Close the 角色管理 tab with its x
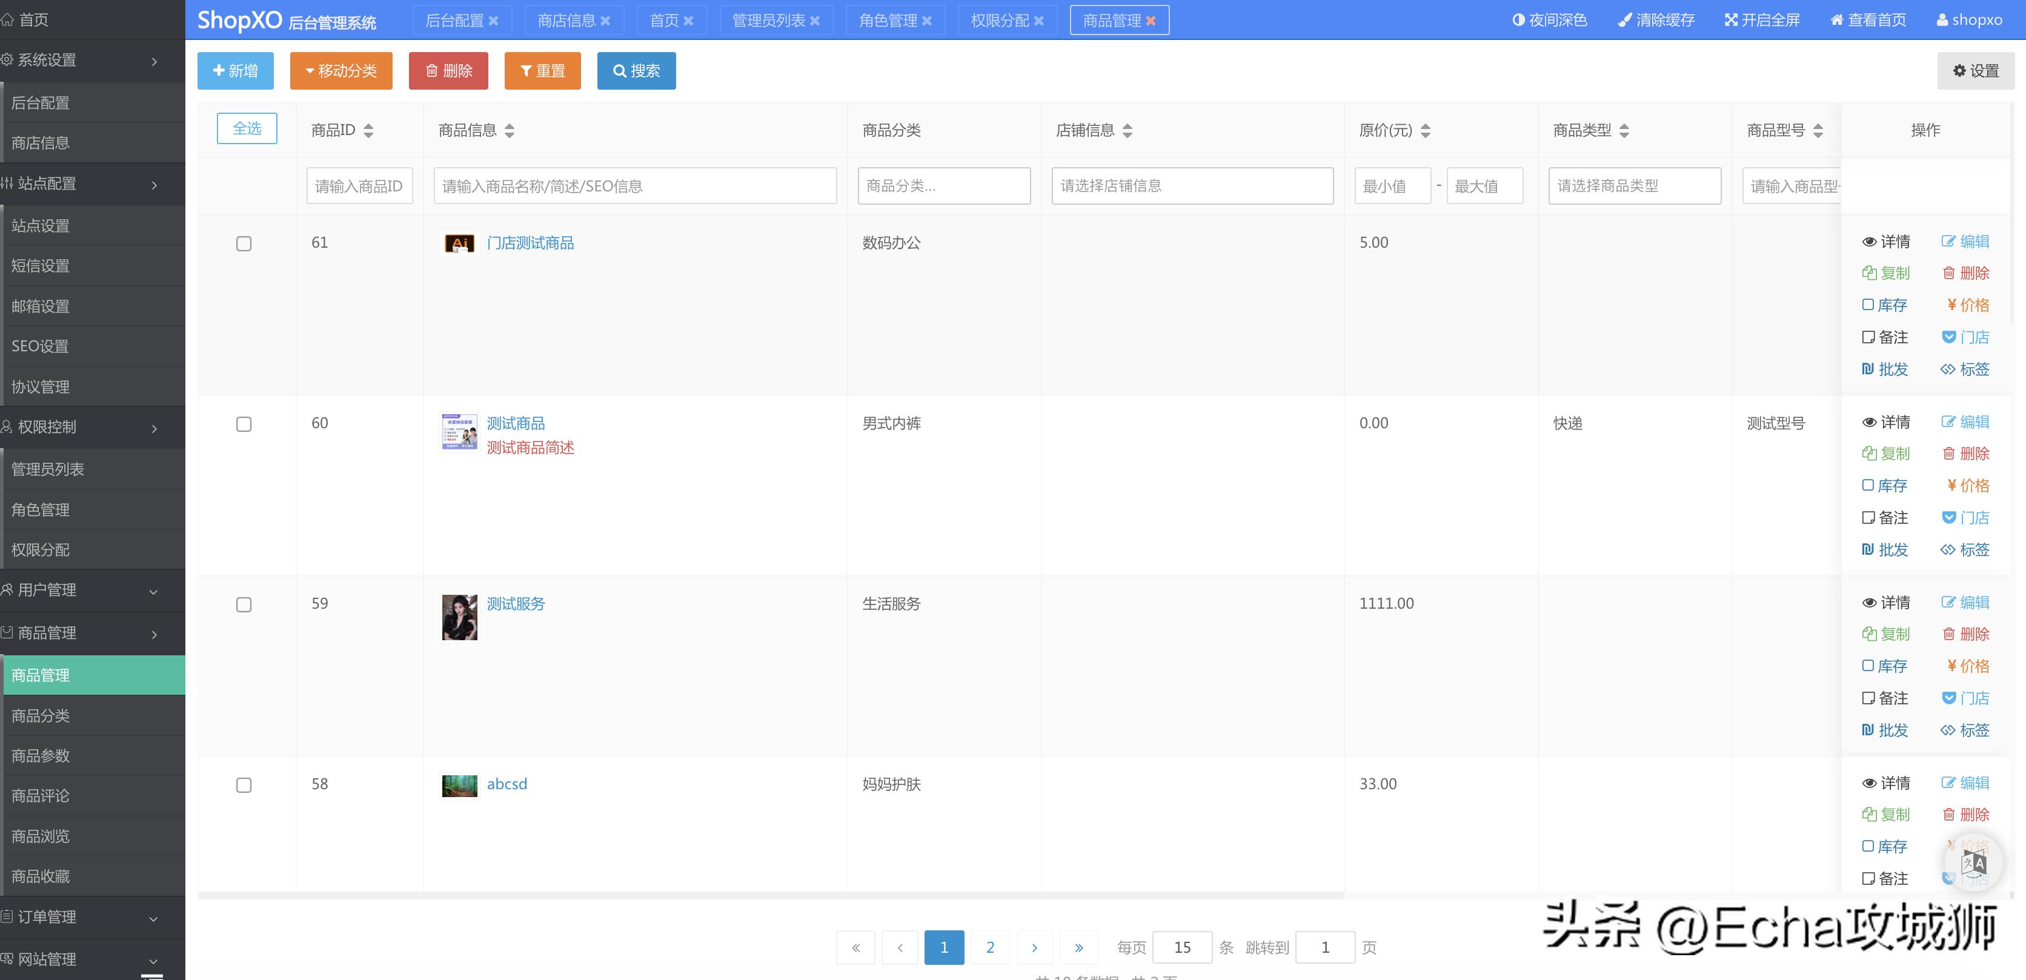Viewport: 2026px width, 980px height. tap(926, 21)
